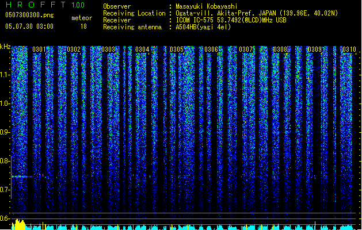Screen dimensions: 362x230
Task: Click the 0301 time marker
Action: (x=39, y=49)
